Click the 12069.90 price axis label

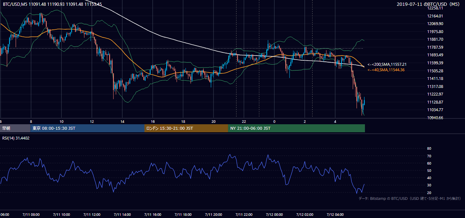click(436, 24)
